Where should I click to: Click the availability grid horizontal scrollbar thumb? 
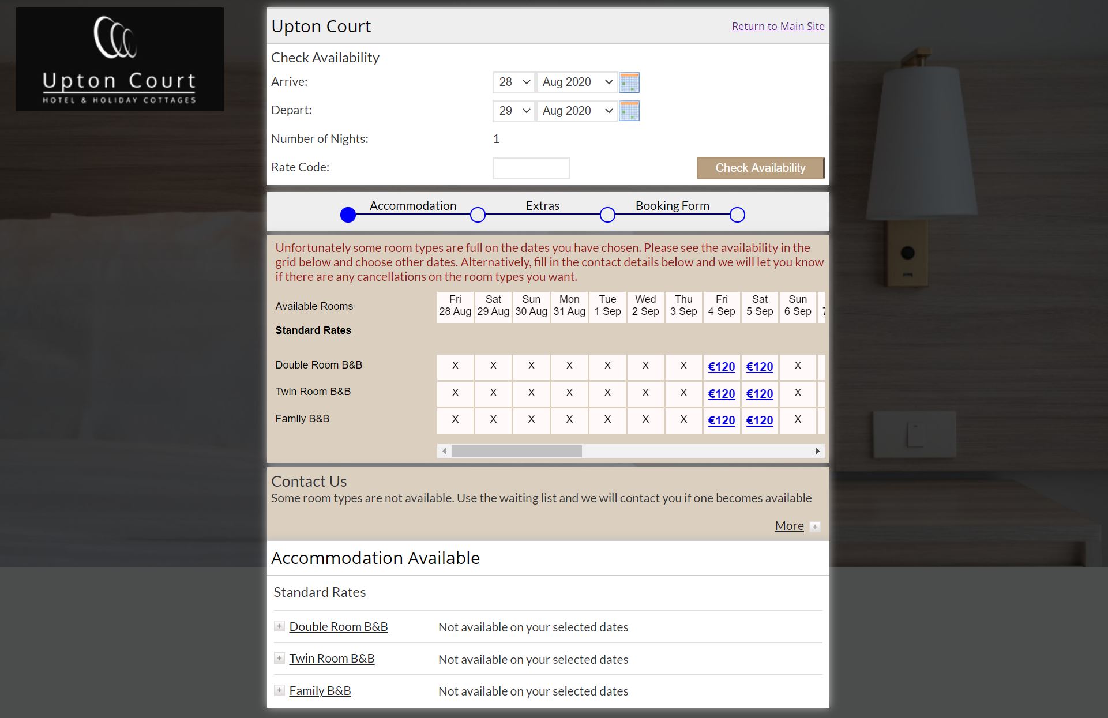tap(517, 451)
